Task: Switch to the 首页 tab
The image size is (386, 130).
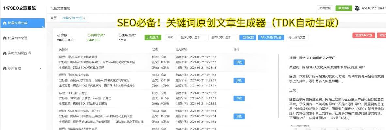Action: tap(54, 18)
